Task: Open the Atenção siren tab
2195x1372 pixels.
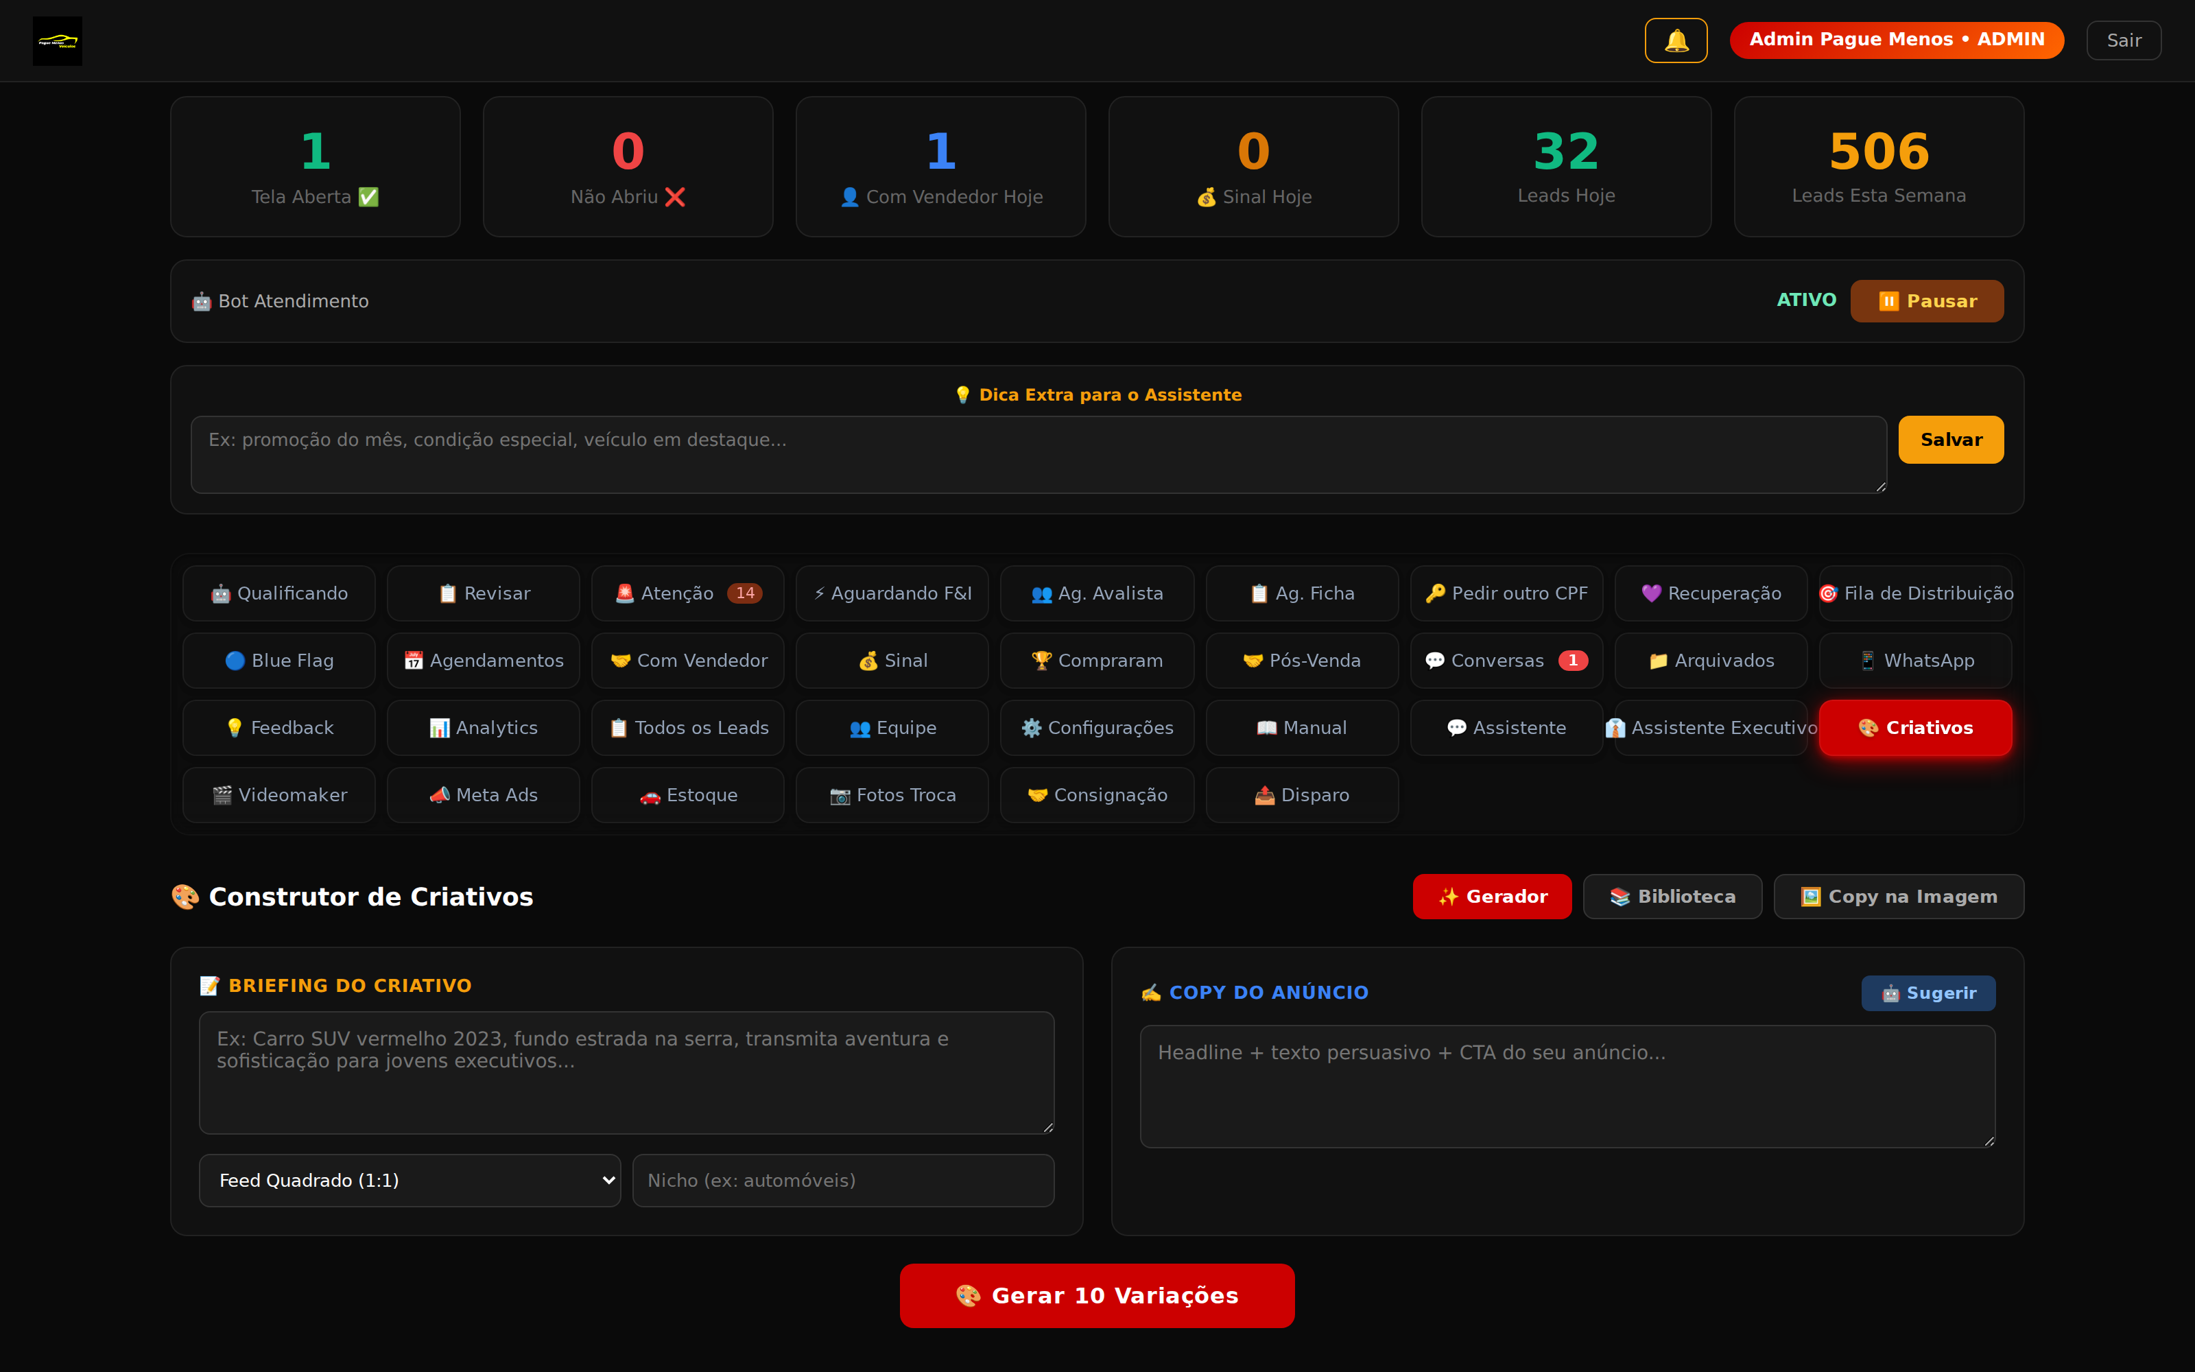Action: click(687, 593)
